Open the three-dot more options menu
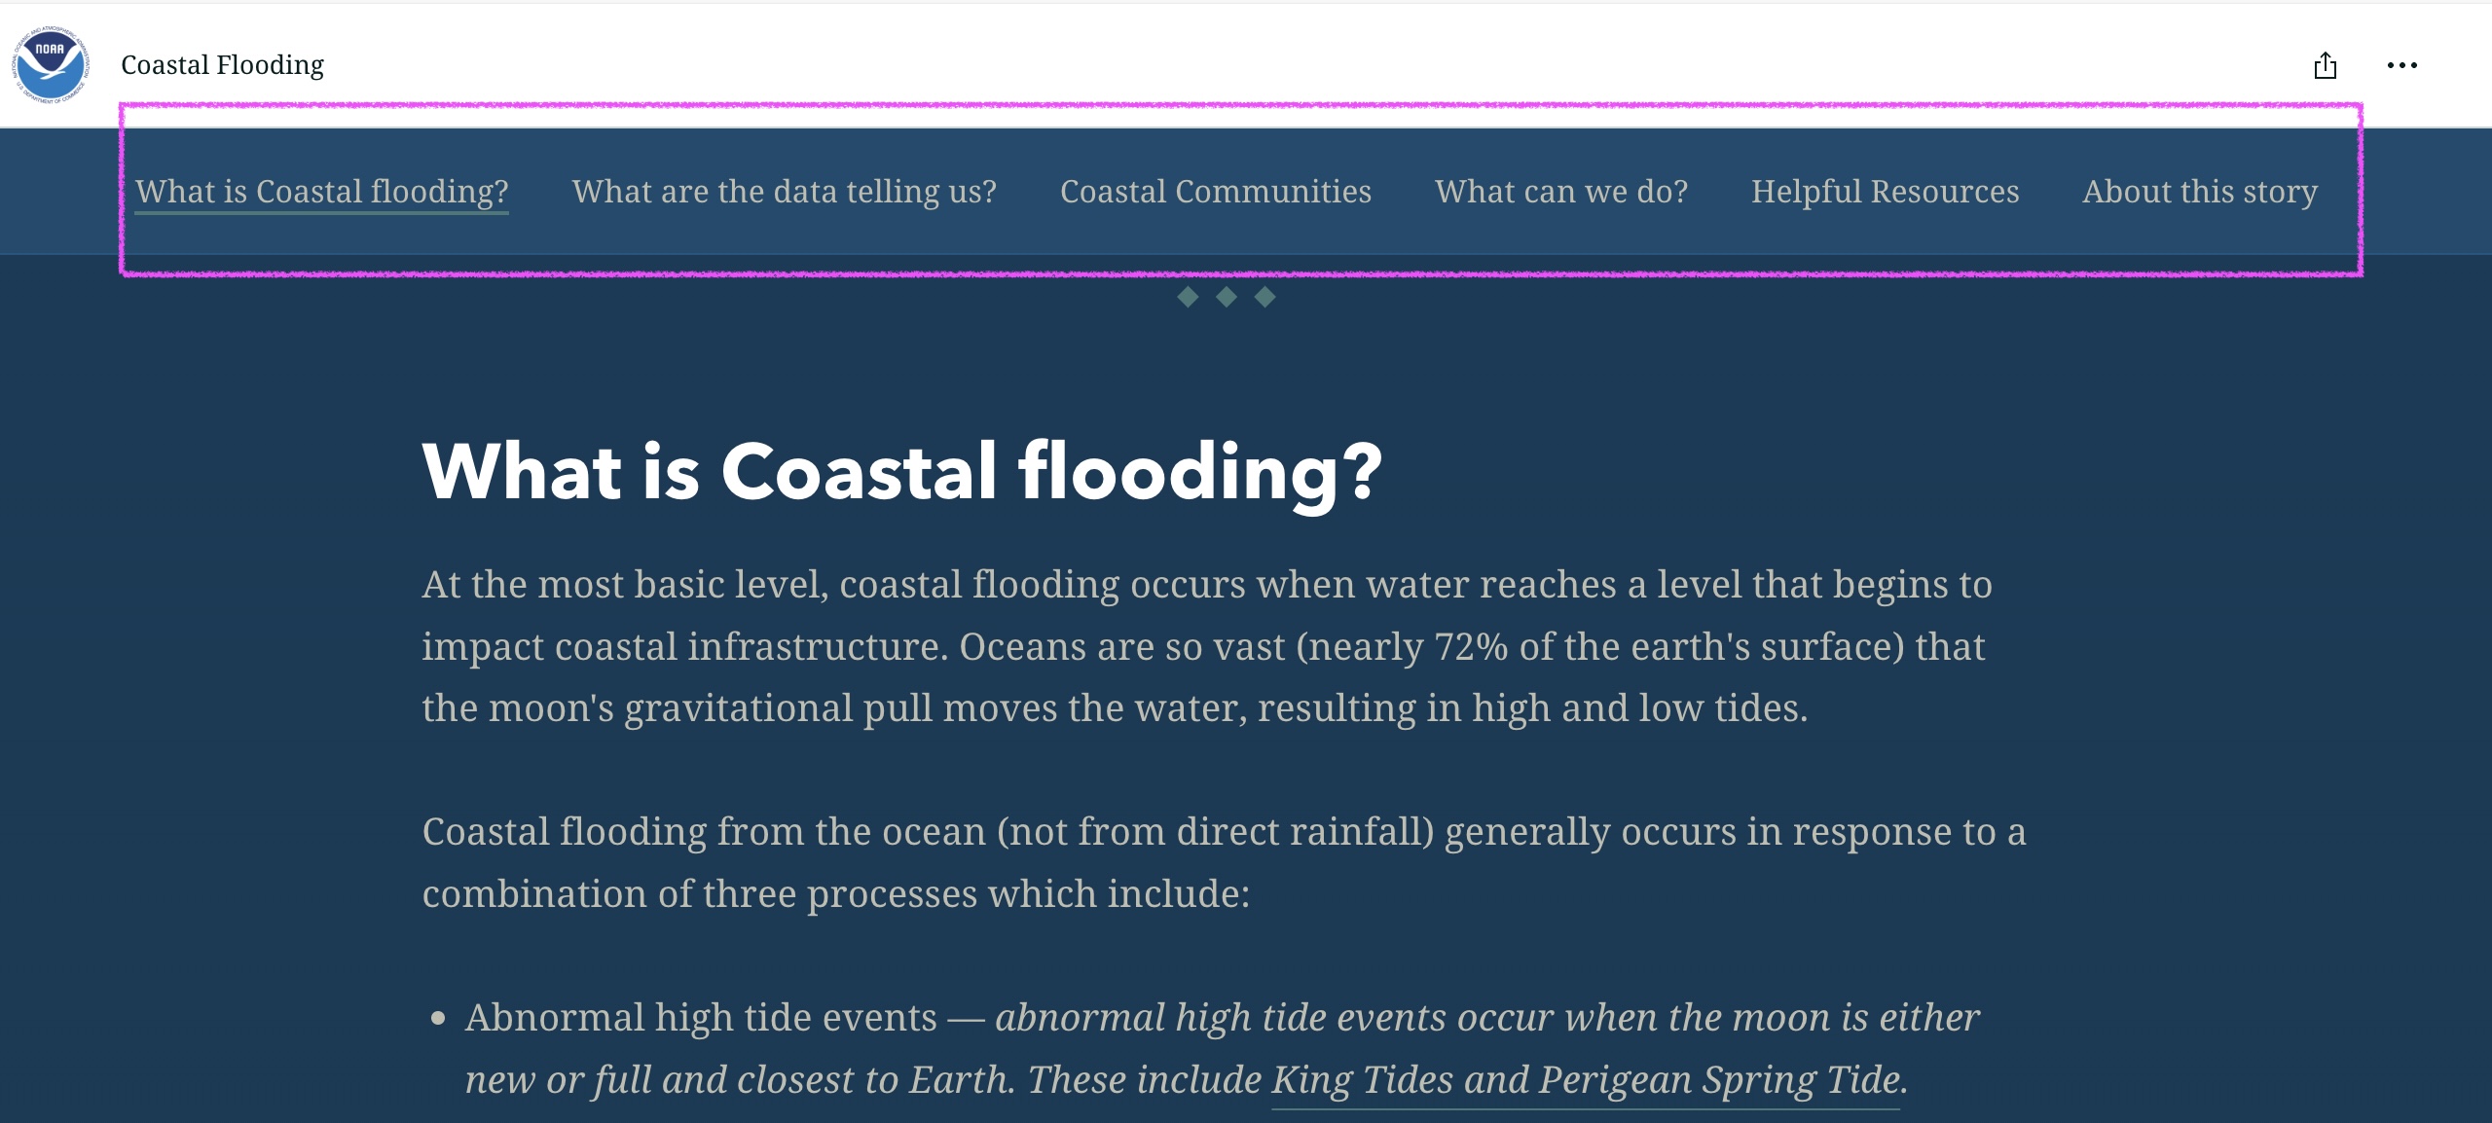2492x1123 pixels. 2401,65
